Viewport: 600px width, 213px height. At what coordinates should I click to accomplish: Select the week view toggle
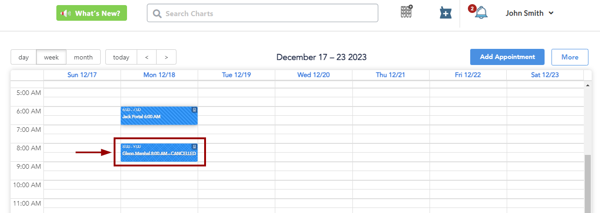(51, 57)
